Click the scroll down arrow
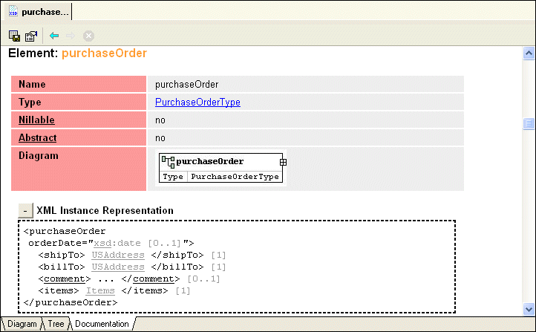Screen dimensions: 536x332 point(529,308)
